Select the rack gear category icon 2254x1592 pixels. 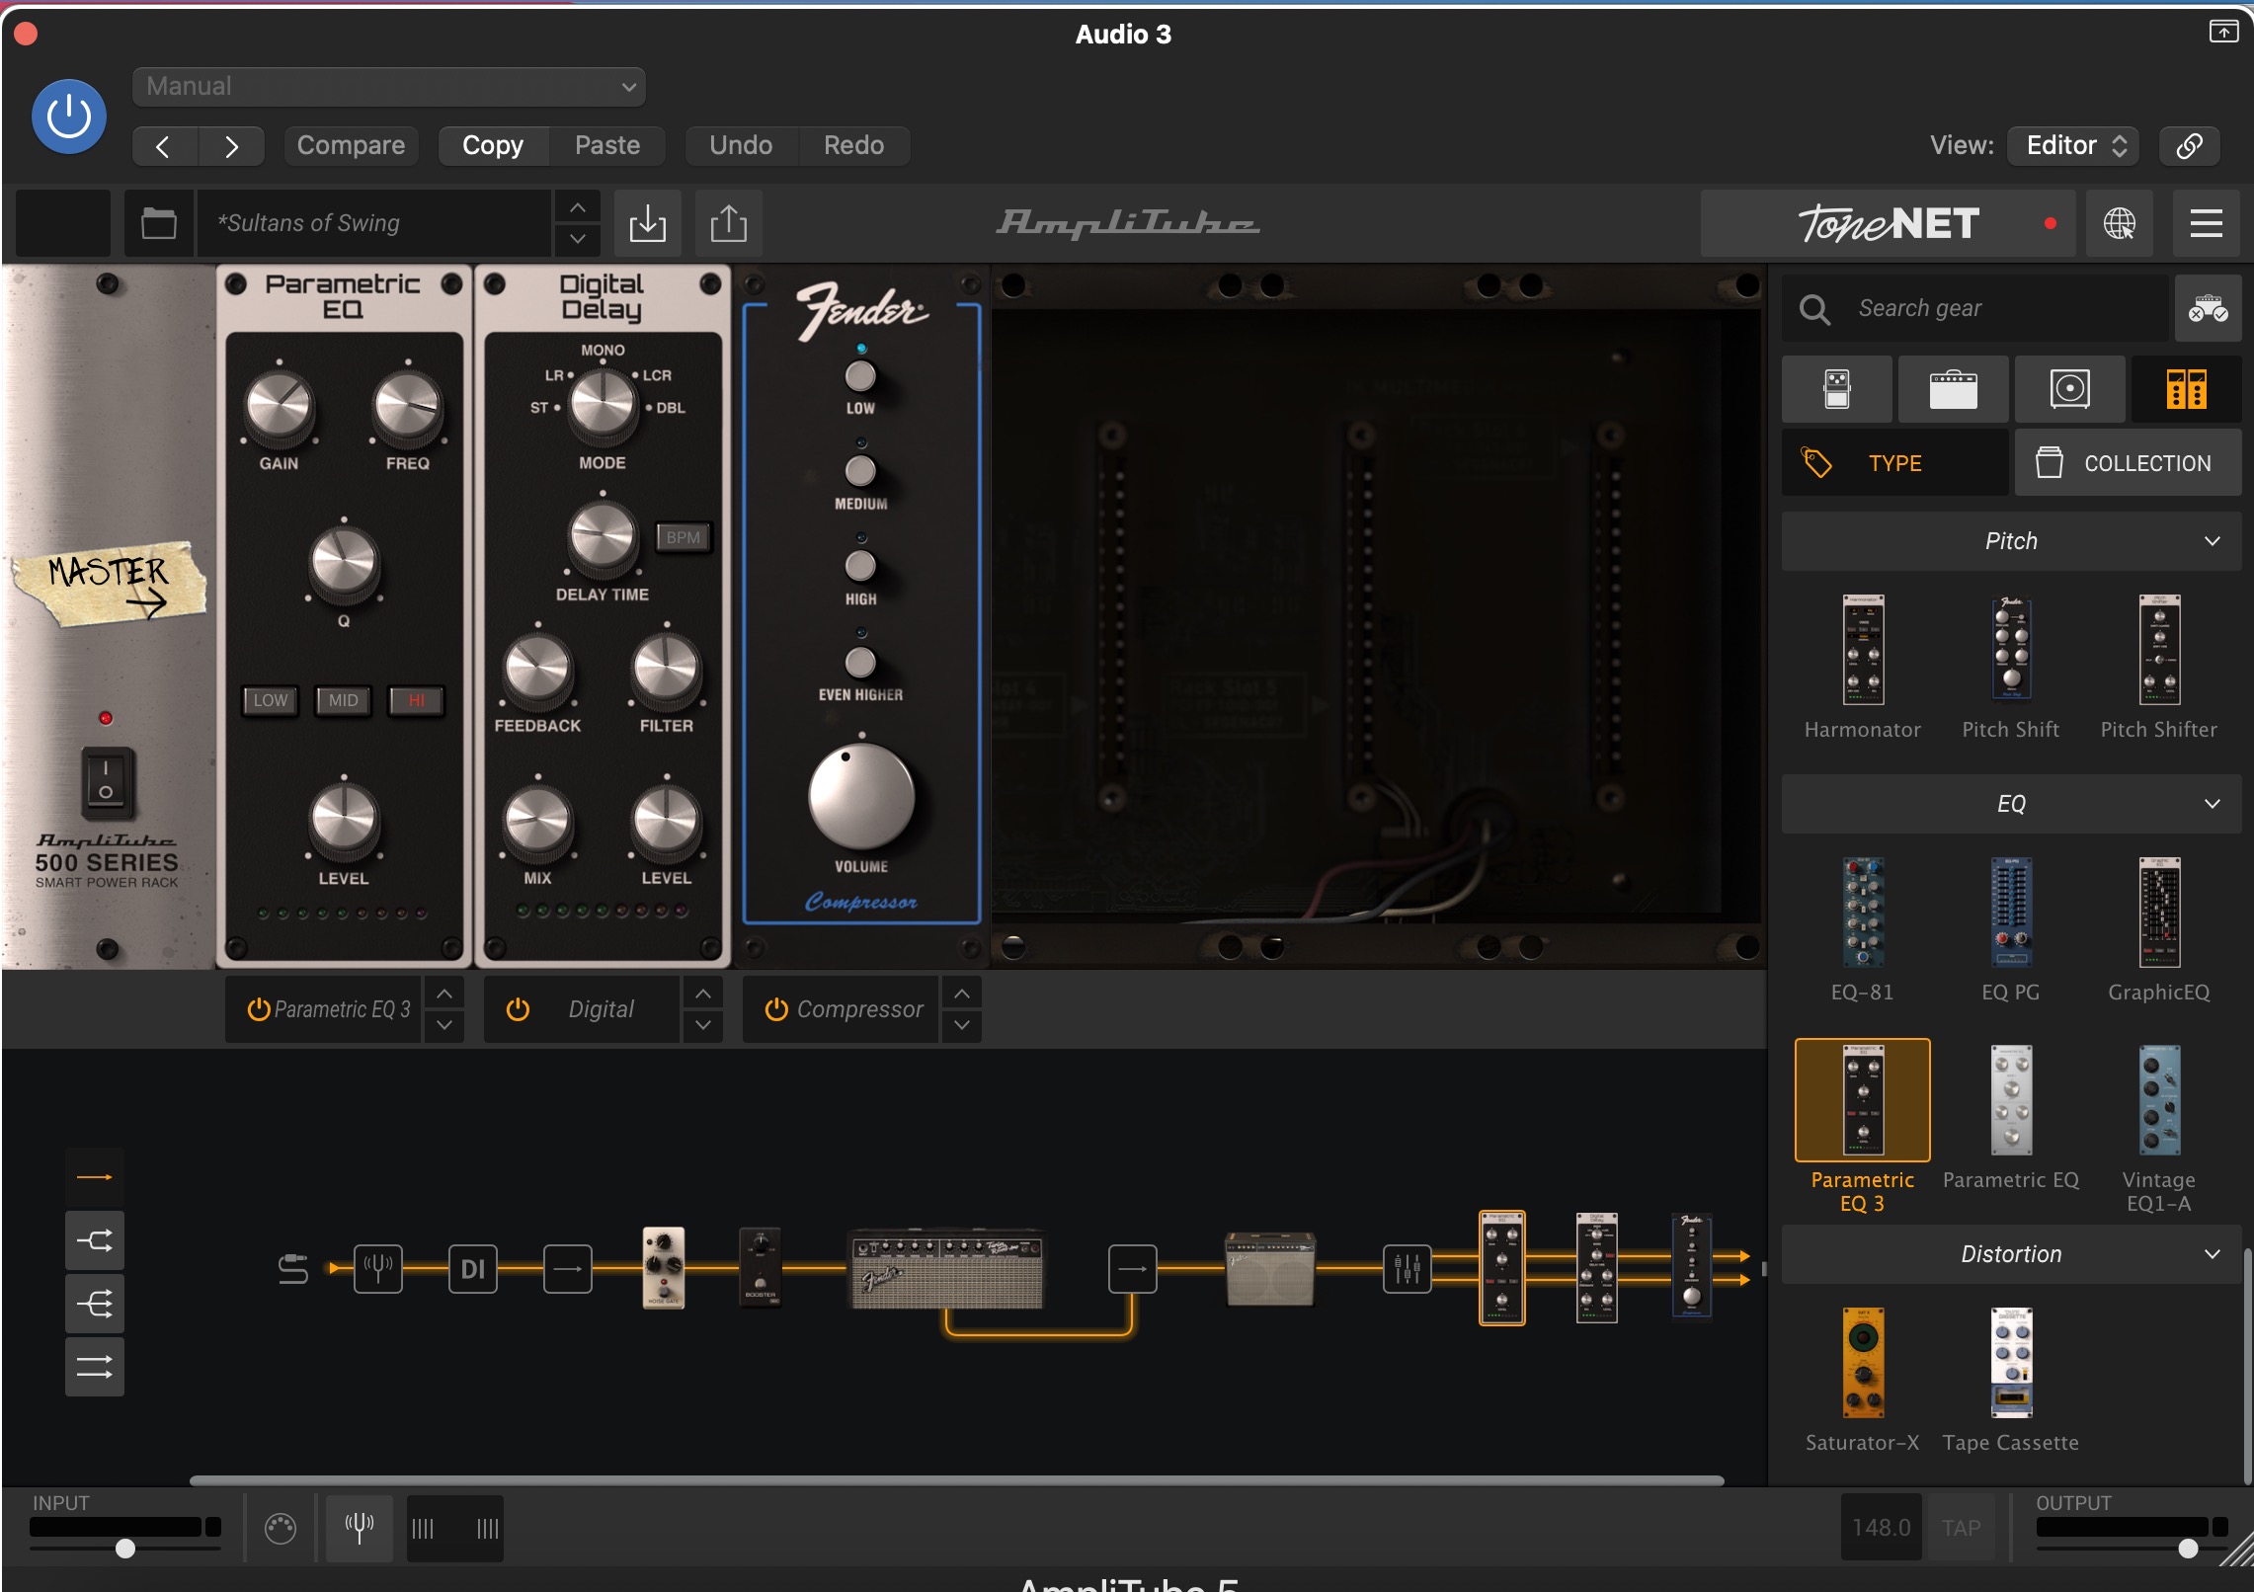tap(2187, 389)
